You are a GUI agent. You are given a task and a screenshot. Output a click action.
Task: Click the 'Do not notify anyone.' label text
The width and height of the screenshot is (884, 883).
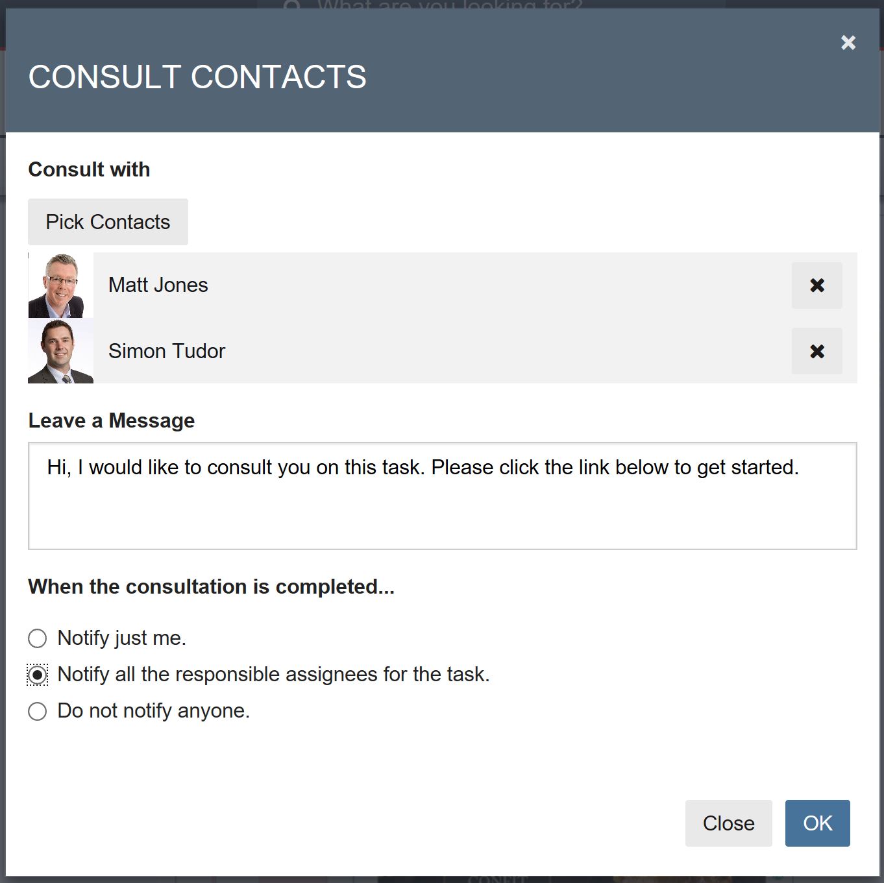tap(153, 710)
